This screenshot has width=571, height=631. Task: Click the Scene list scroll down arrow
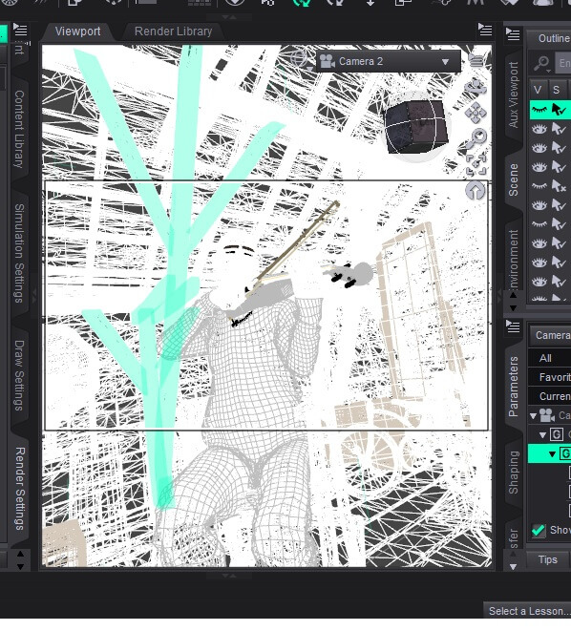point(513,307)
